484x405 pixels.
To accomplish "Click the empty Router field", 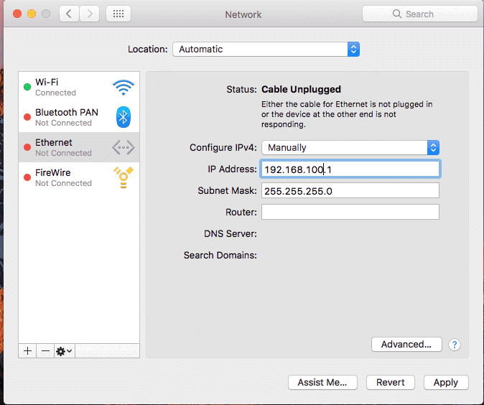I will [350, 212].
